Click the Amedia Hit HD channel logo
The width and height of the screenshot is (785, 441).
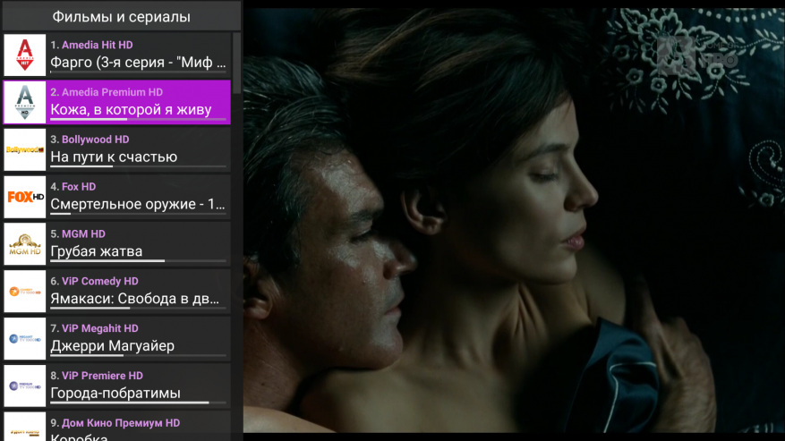pos(24,55)
